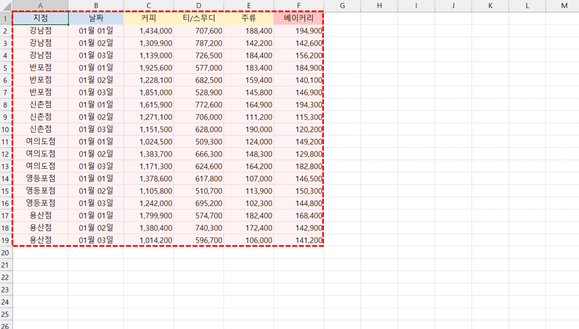
Task: Select the column A header
Action: click(40, 5)
